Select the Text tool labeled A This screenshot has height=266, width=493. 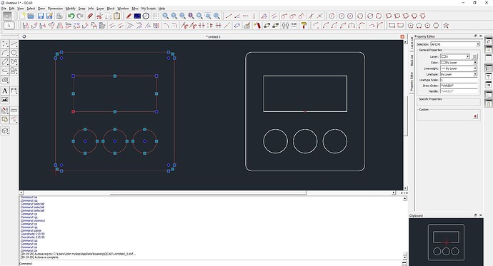click(x=5, y=91)
